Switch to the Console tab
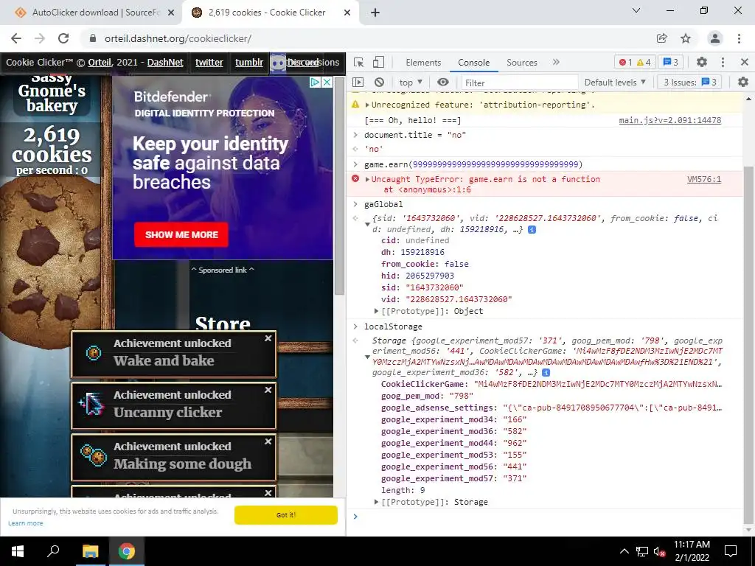 [474, 63]
